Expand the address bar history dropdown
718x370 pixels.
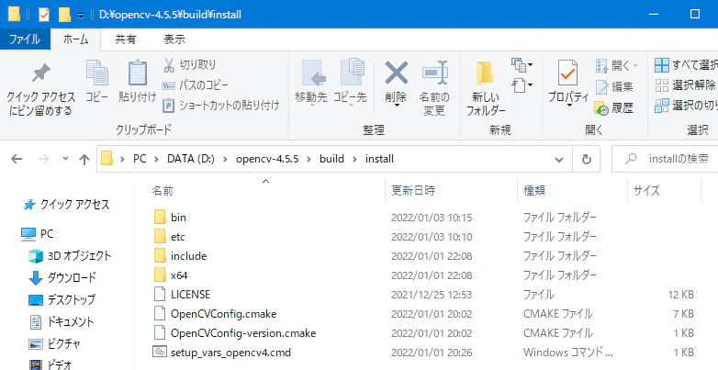tap(559, 160)
